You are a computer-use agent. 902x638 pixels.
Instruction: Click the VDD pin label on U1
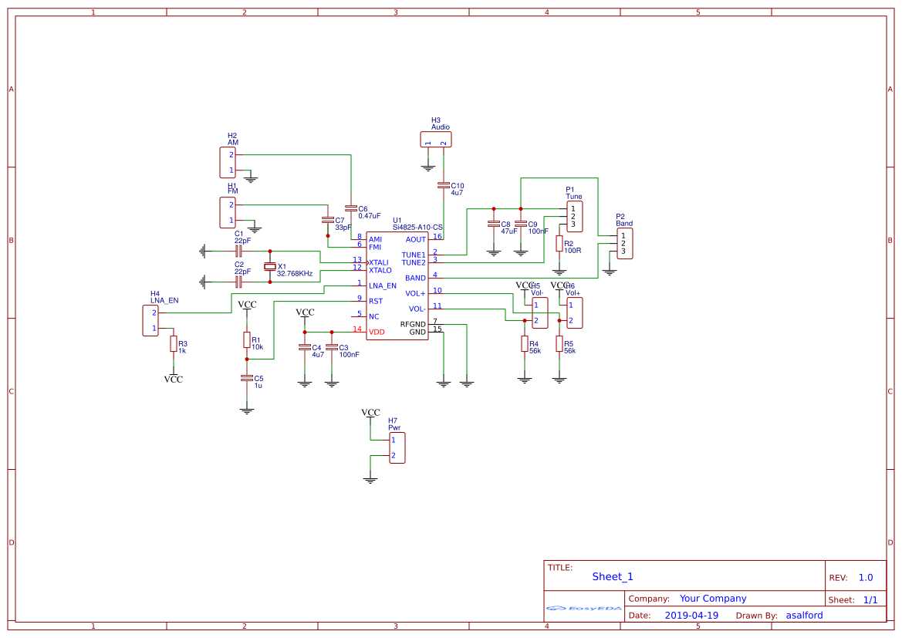[377, 333]
